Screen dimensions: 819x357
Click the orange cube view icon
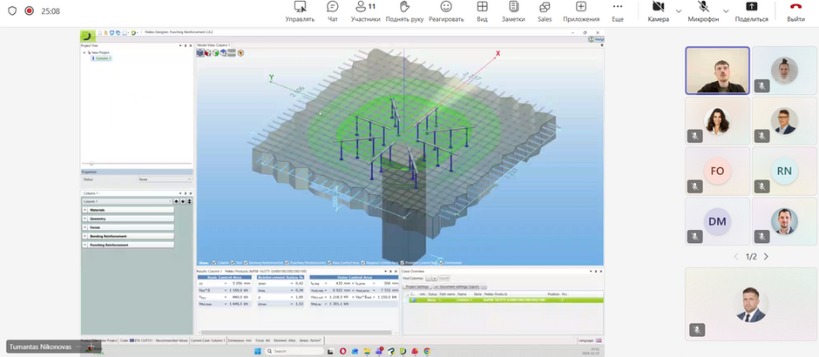pyautogui.click(x=240, y=53)
